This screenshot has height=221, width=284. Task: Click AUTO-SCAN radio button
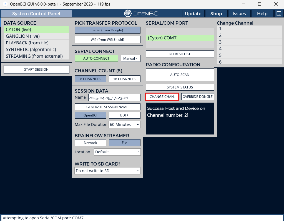[180, 75]
